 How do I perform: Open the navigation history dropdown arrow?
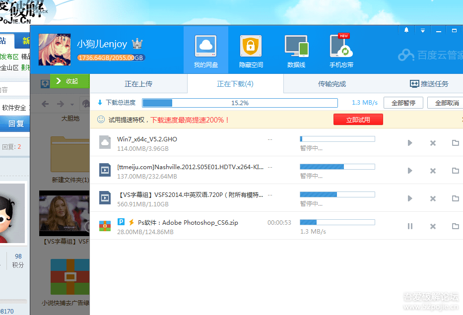pyautogui.click(x=72, y=105)
